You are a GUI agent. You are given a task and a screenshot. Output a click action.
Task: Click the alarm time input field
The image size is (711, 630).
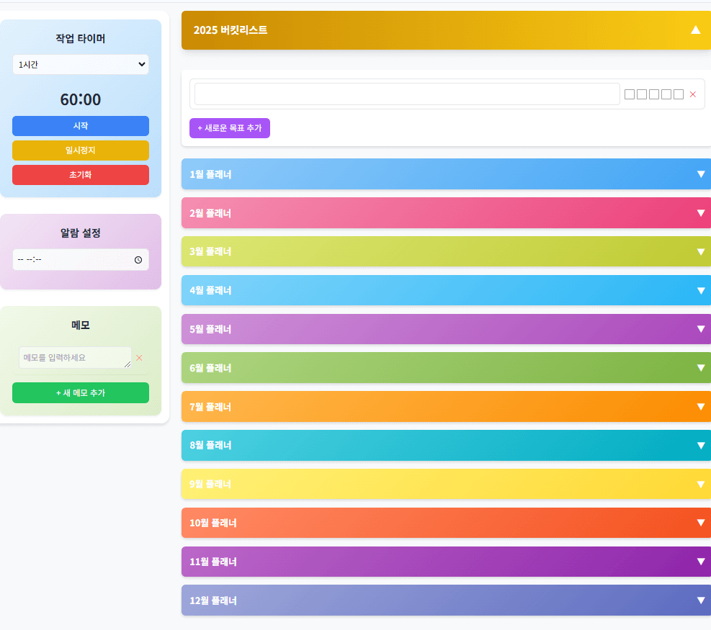tap(80, 260)
